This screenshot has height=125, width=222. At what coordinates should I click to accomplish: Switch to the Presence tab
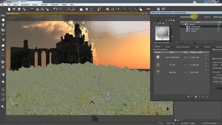[x=207, y=47]
